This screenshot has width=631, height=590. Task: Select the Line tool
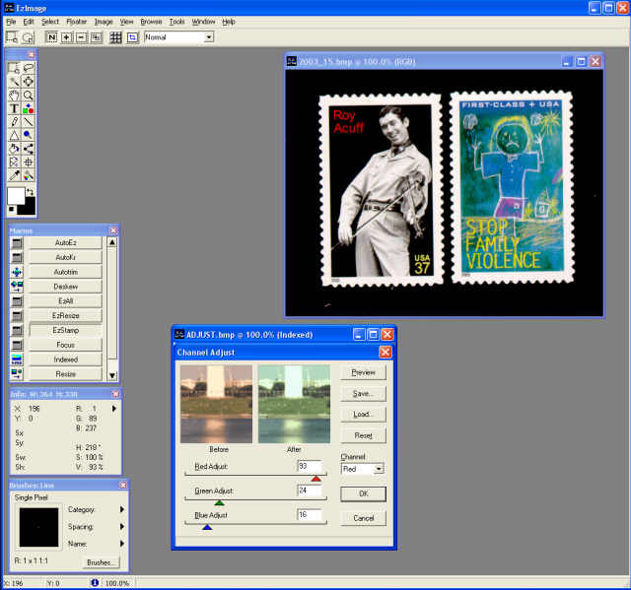[x=29, y=122]
